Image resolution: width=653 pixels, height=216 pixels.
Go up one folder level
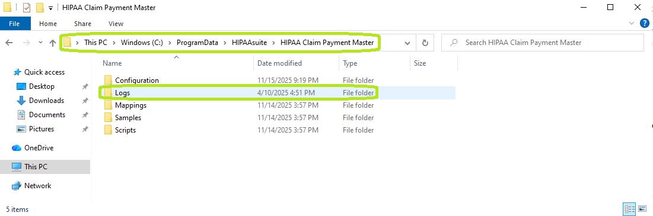[x=52, y=43]
